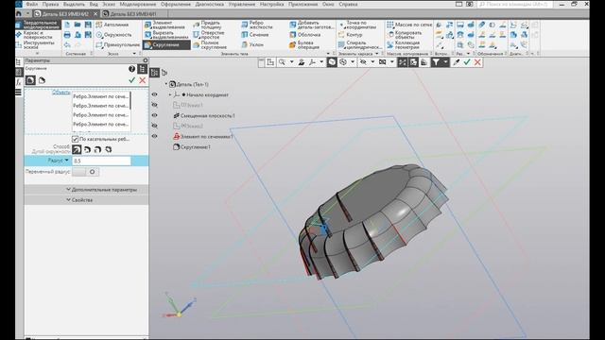Open the Моделирование menu

click(x=138, y=4)
